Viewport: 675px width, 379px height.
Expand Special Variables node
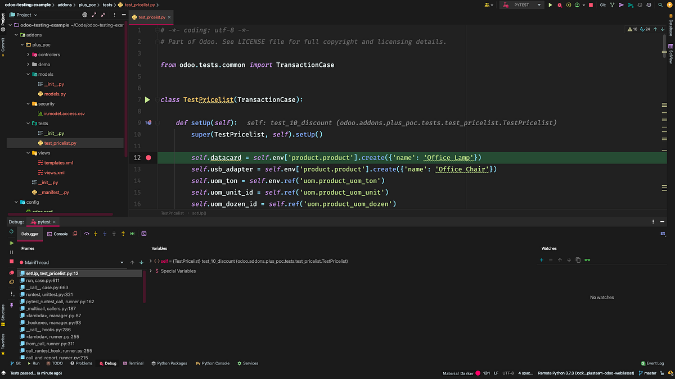click(151, 271)
